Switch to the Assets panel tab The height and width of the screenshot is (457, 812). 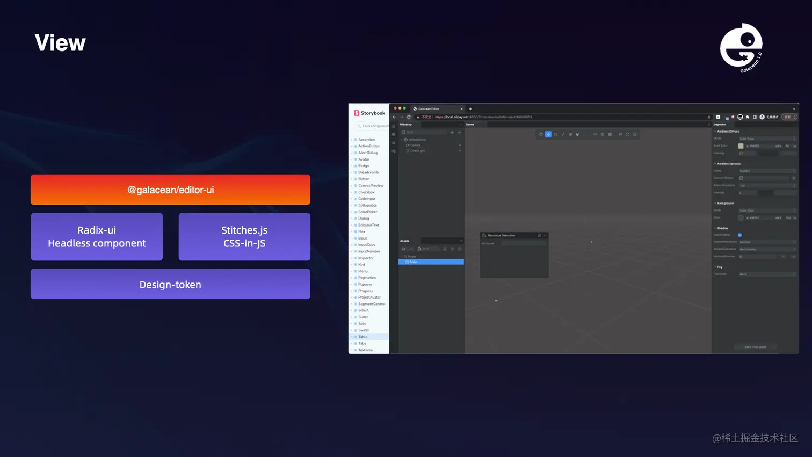pos(404,241)
